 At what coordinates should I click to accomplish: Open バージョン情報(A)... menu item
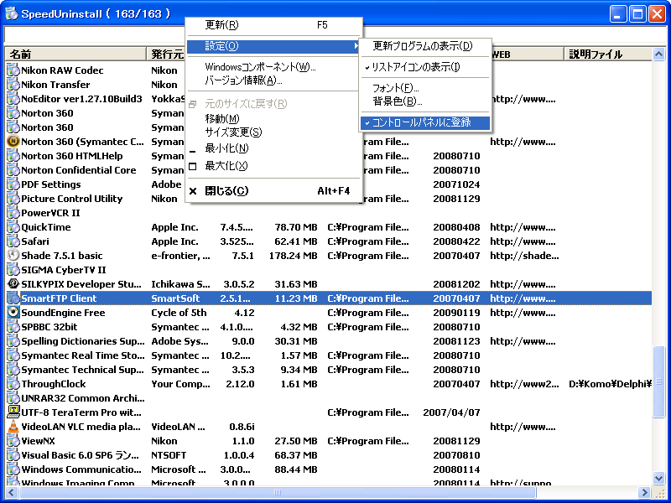coord(274,80)
